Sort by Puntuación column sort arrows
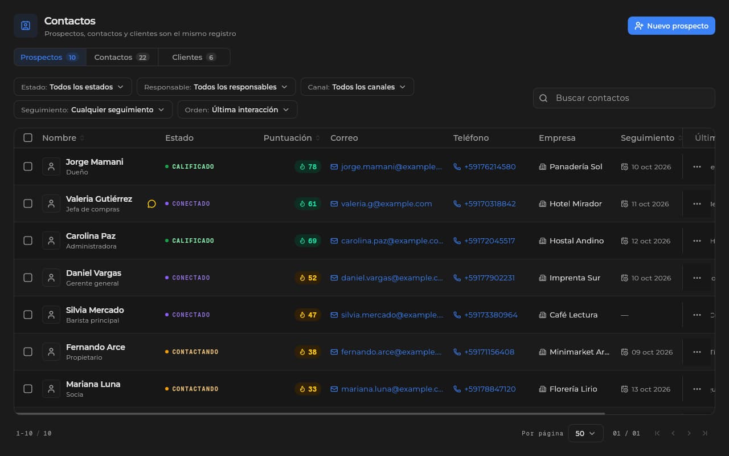This screenshot has width=729, height=456. pyautogui.click(x=318, y=138)
